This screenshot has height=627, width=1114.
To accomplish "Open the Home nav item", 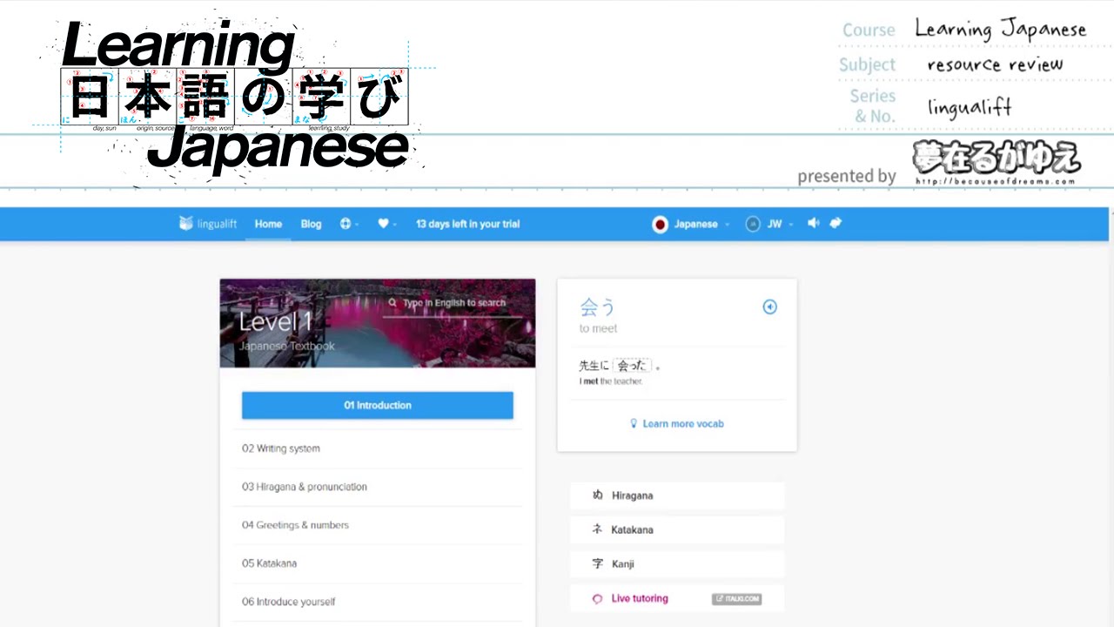I will point(268,224).
